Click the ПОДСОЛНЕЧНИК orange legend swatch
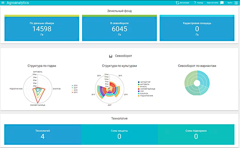Screen dimensions: 240x148 (139, 96)
